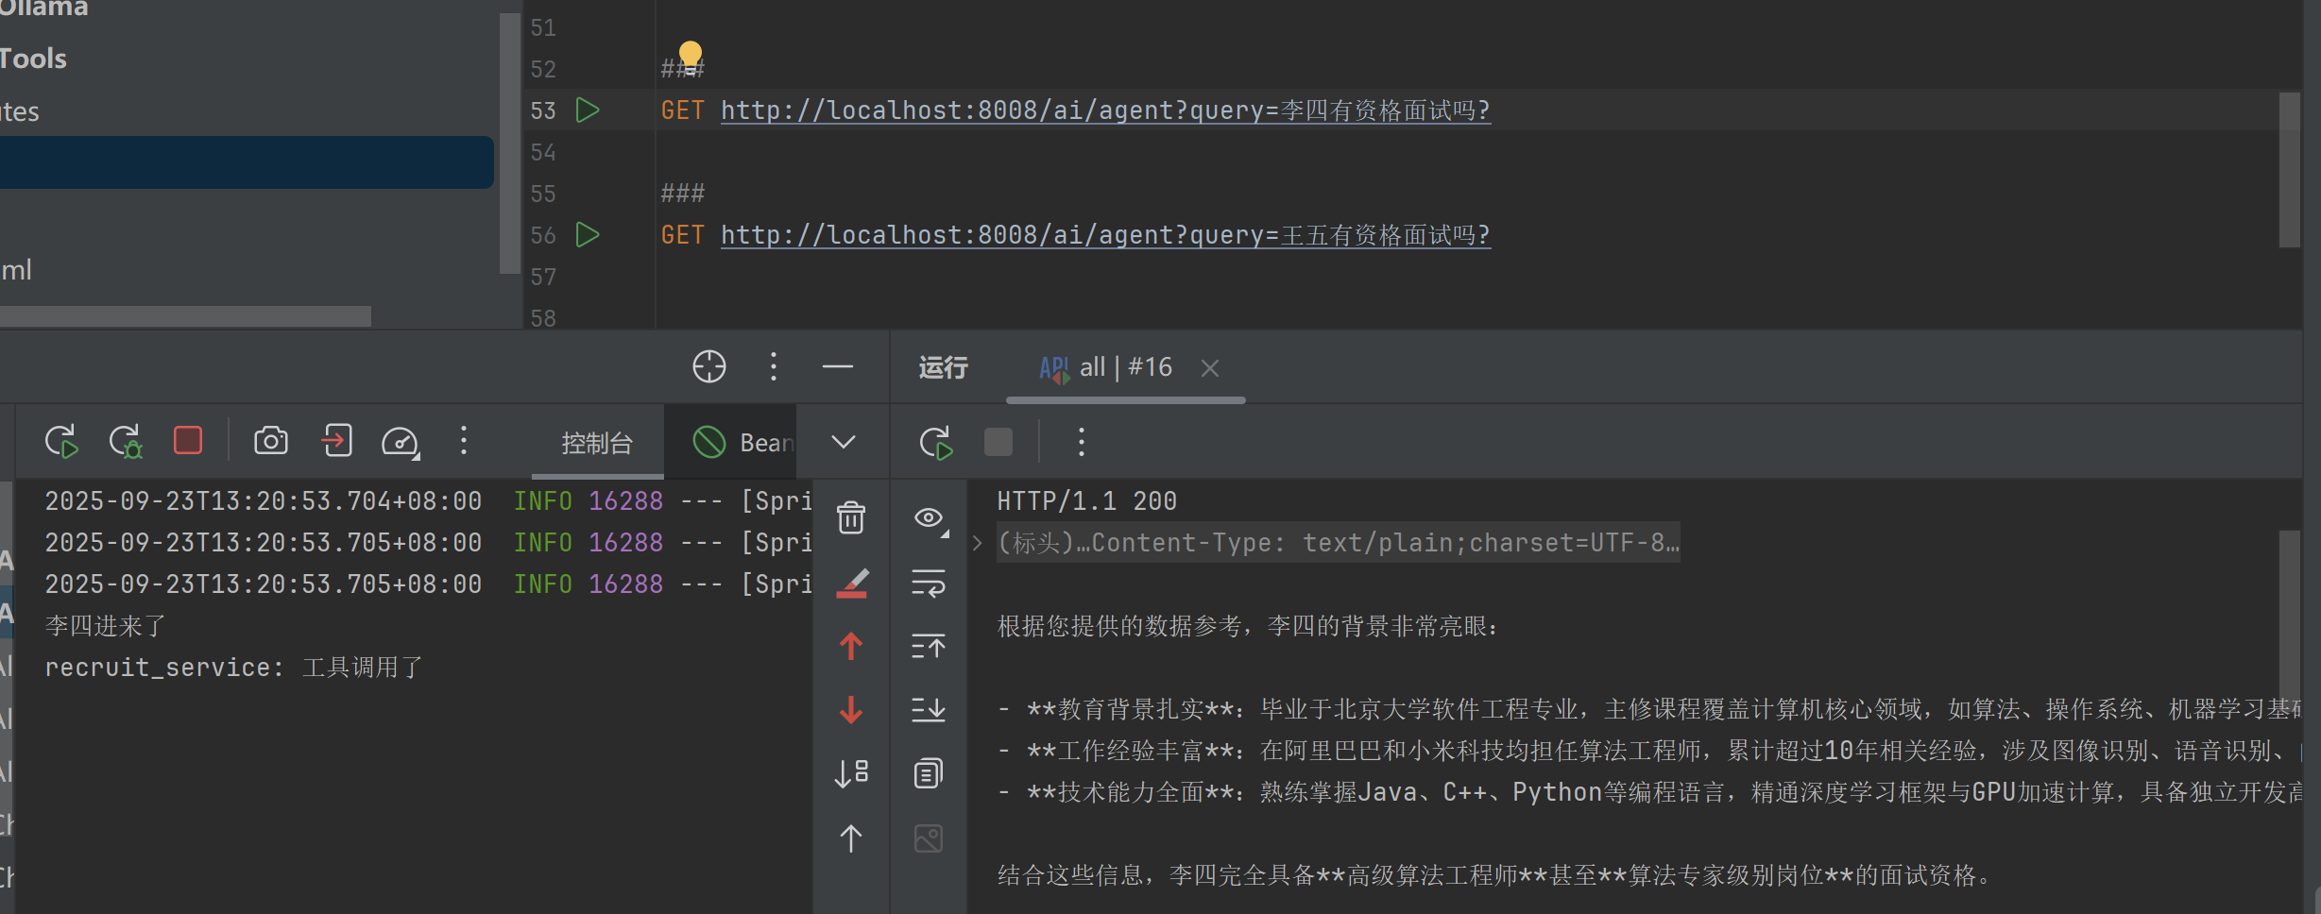This screenshot has height=914, width=2321.
Task: Run the GET request on line 53
Action: [588, 110]
